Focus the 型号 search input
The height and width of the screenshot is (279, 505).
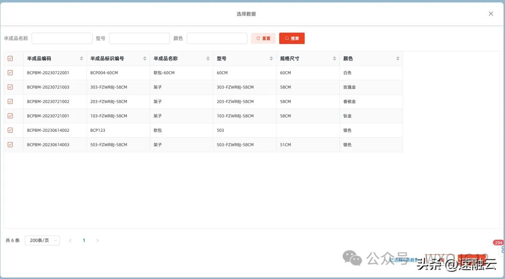(139, 38)
